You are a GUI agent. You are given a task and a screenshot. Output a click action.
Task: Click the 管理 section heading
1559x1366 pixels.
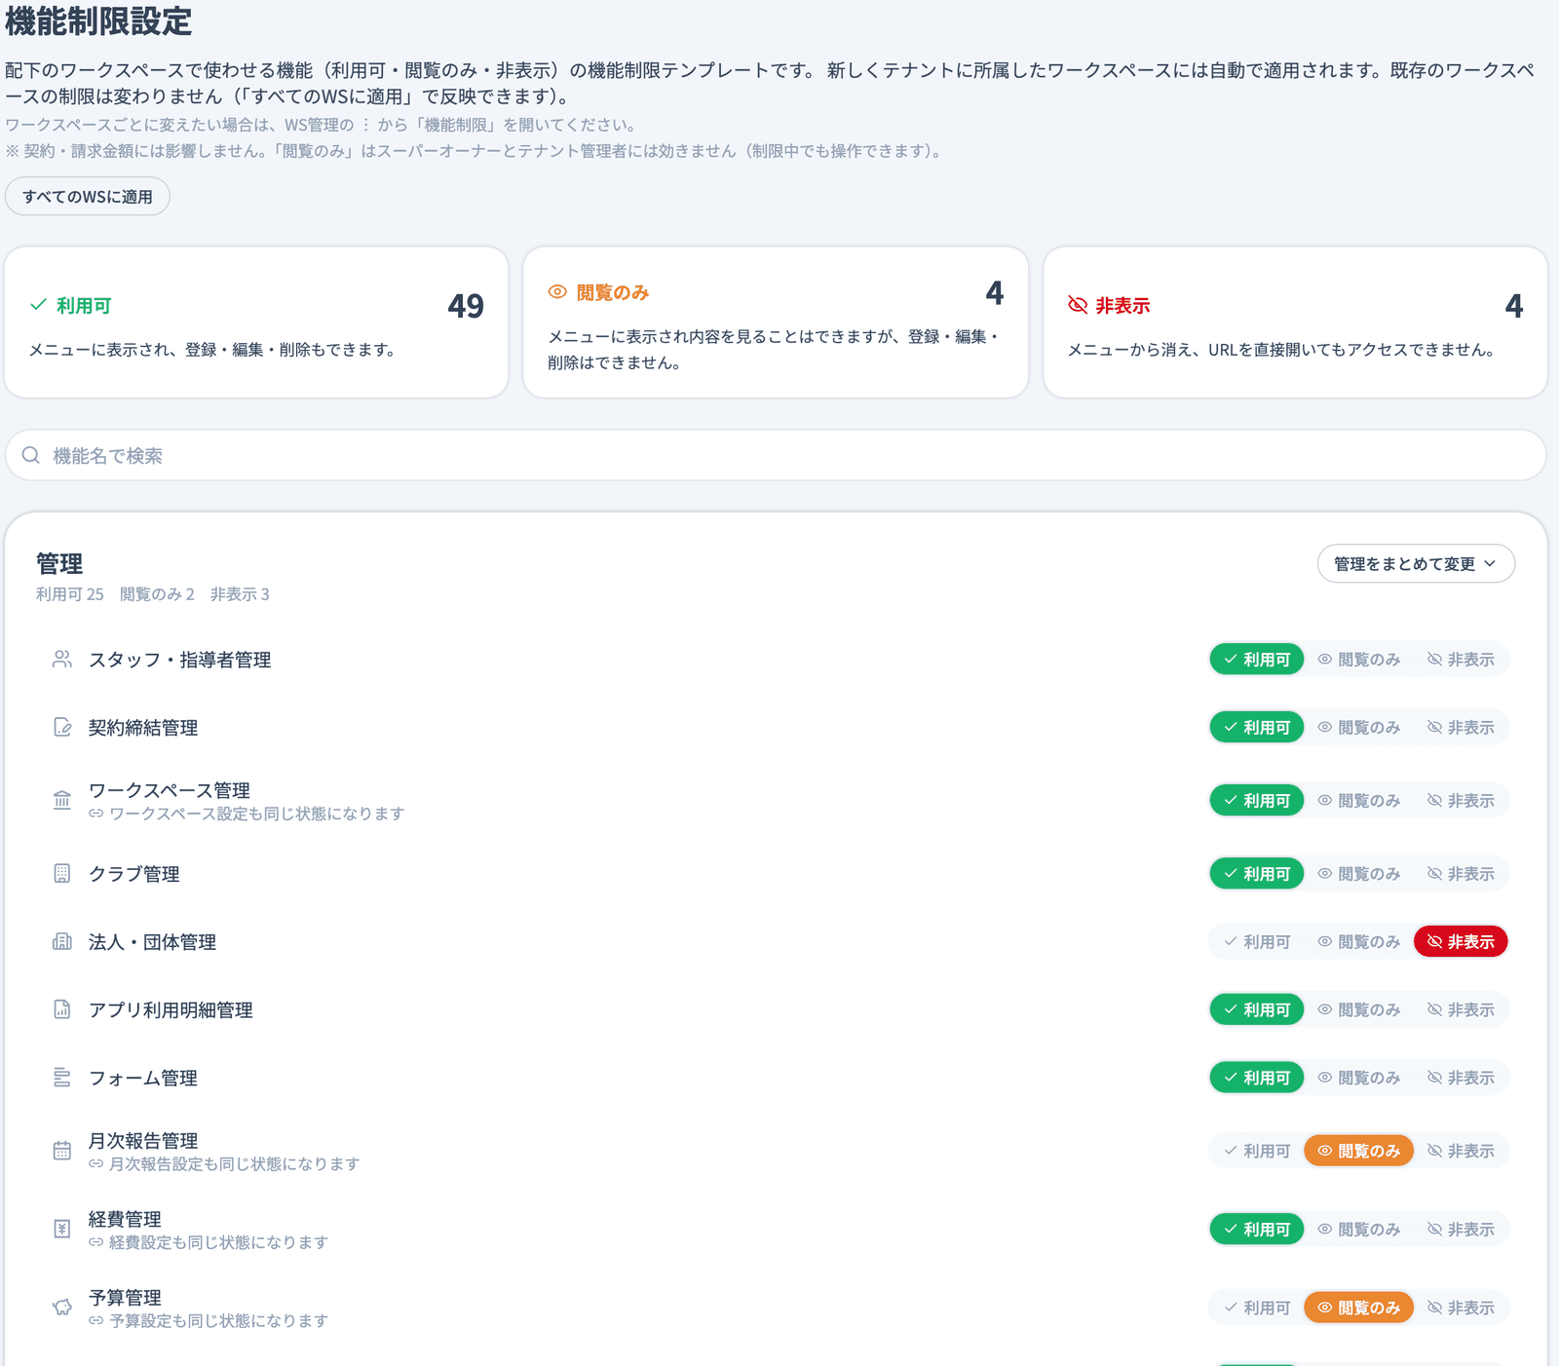pyautogui.click(x=59, y=564)
